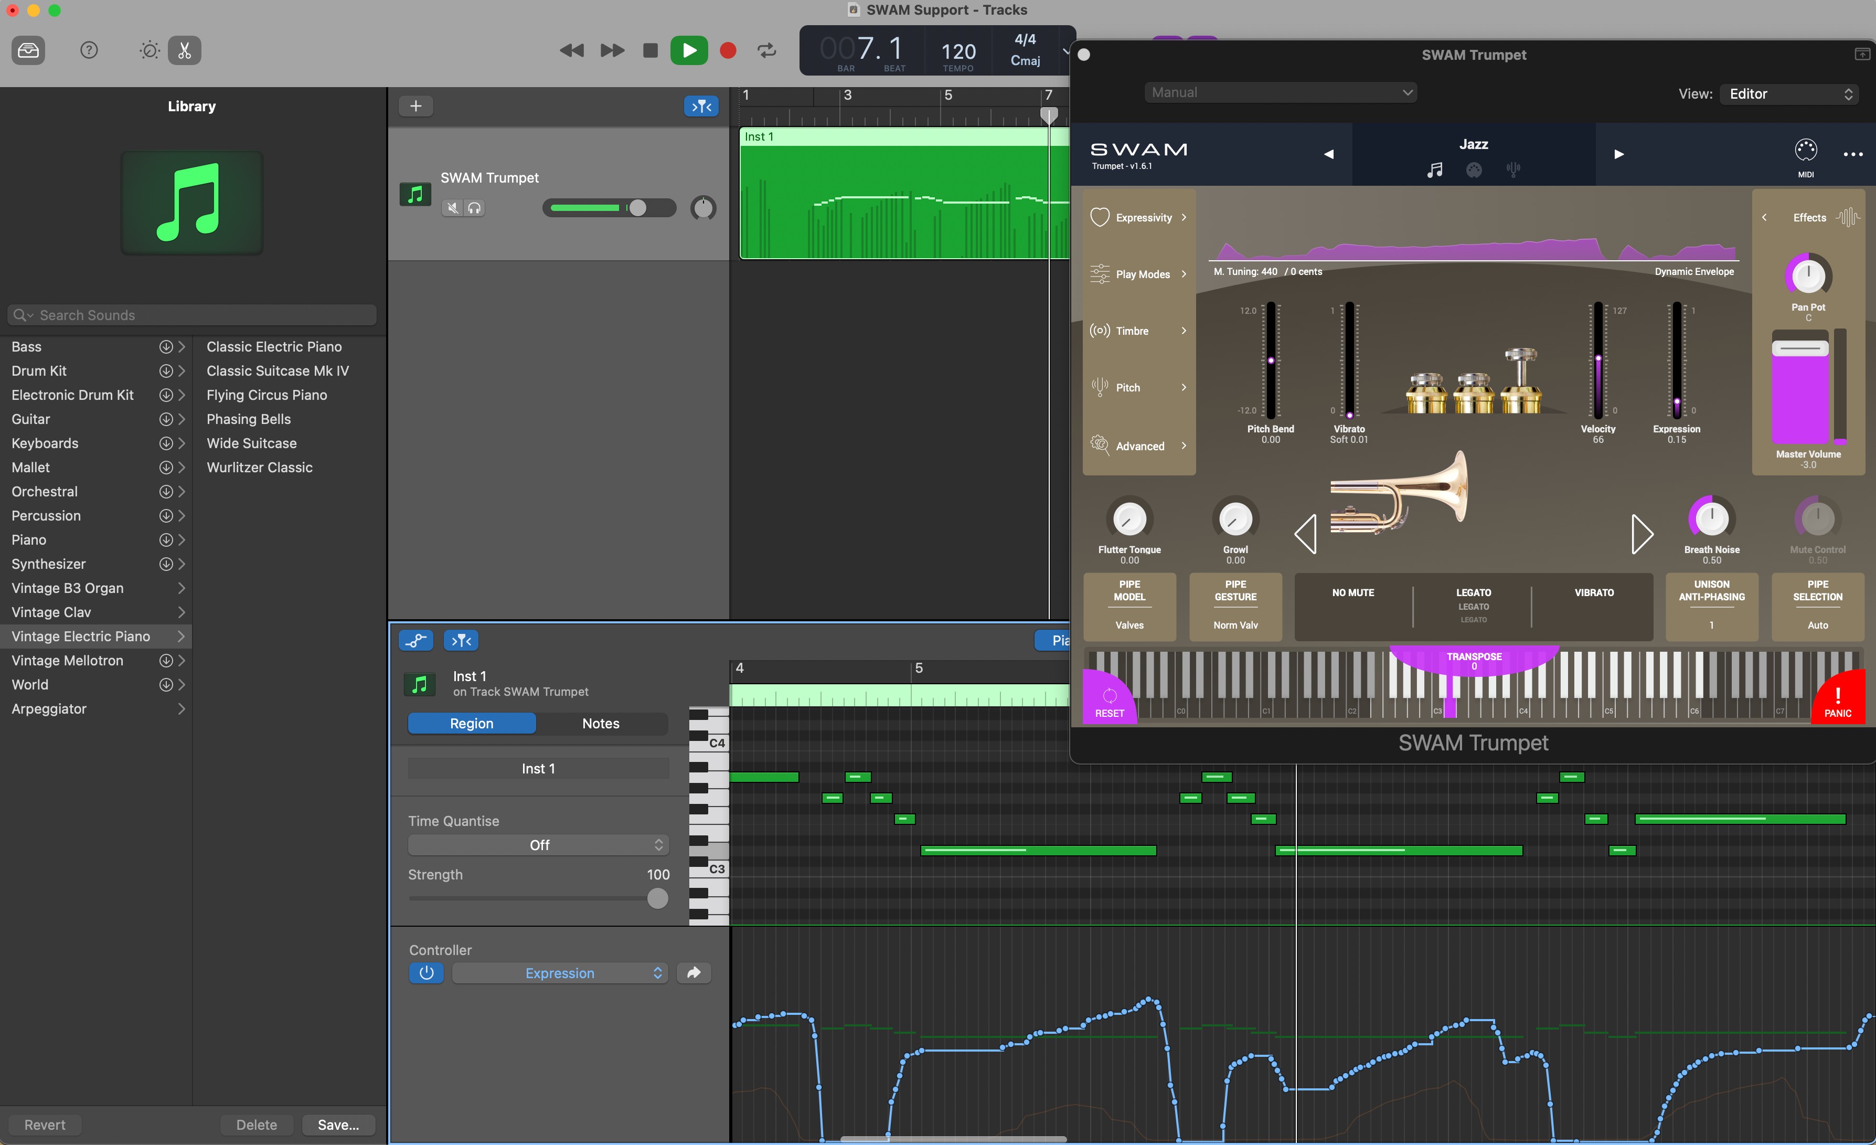The height and width of the screenshot is (1145, 1876).
Task: Toggle the Smart Controls dial icon
Action: 149,50
